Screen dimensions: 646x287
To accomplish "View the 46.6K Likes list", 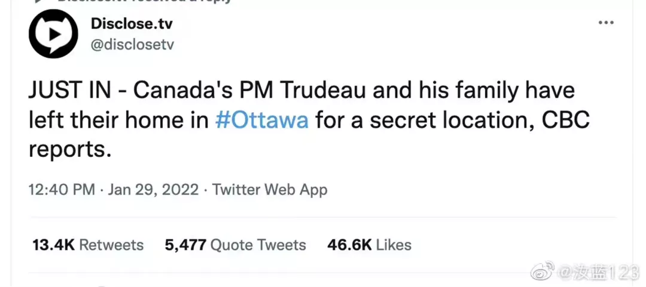I will click(369, 245).
